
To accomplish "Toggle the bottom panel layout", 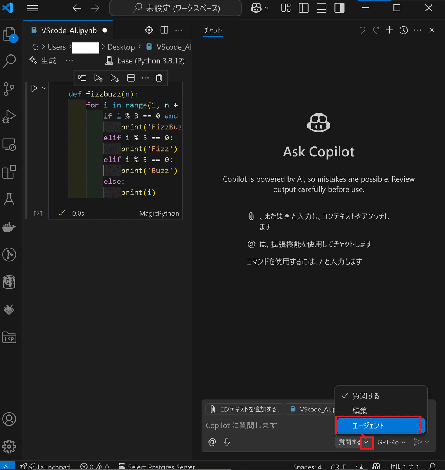I will [x=322, y=8].
